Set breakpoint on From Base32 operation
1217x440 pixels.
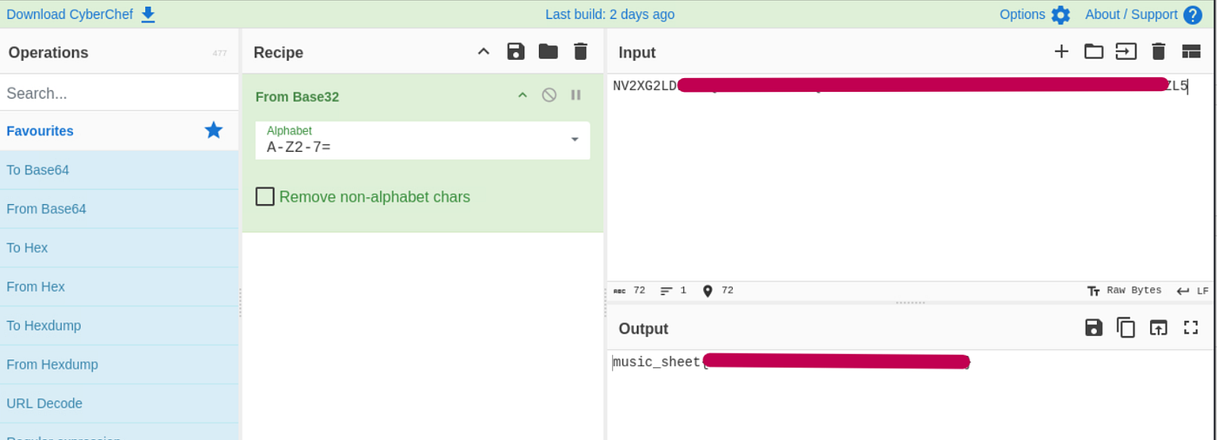(x=575, y=95)
